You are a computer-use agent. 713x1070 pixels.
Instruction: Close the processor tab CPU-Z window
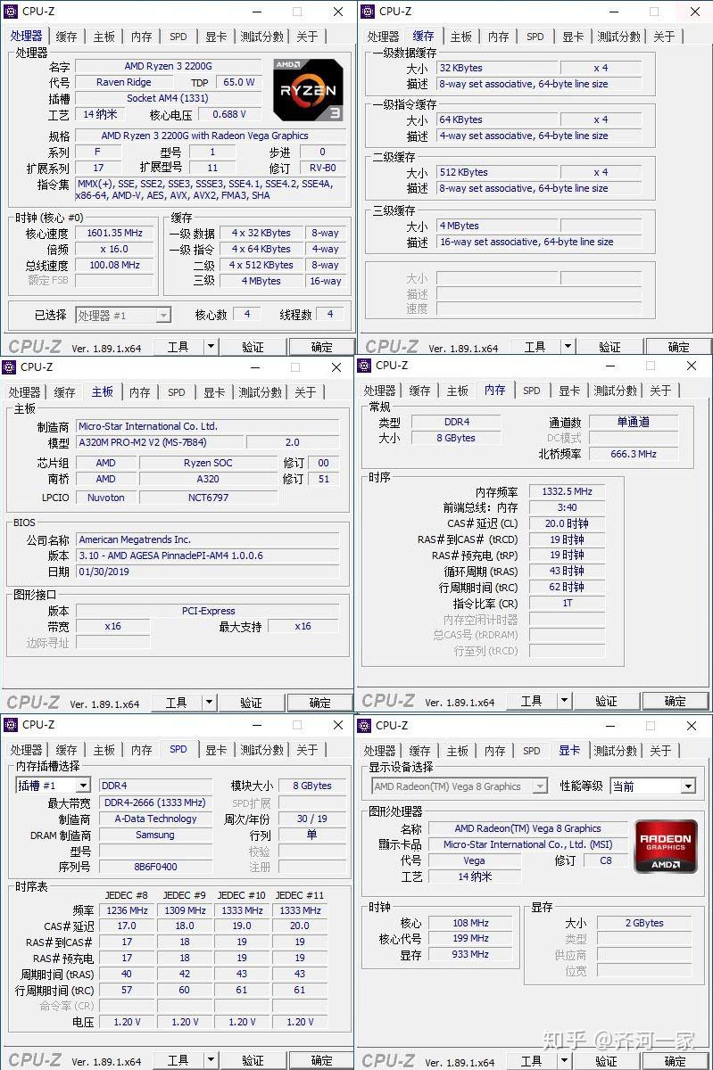(x=338, y=12)
